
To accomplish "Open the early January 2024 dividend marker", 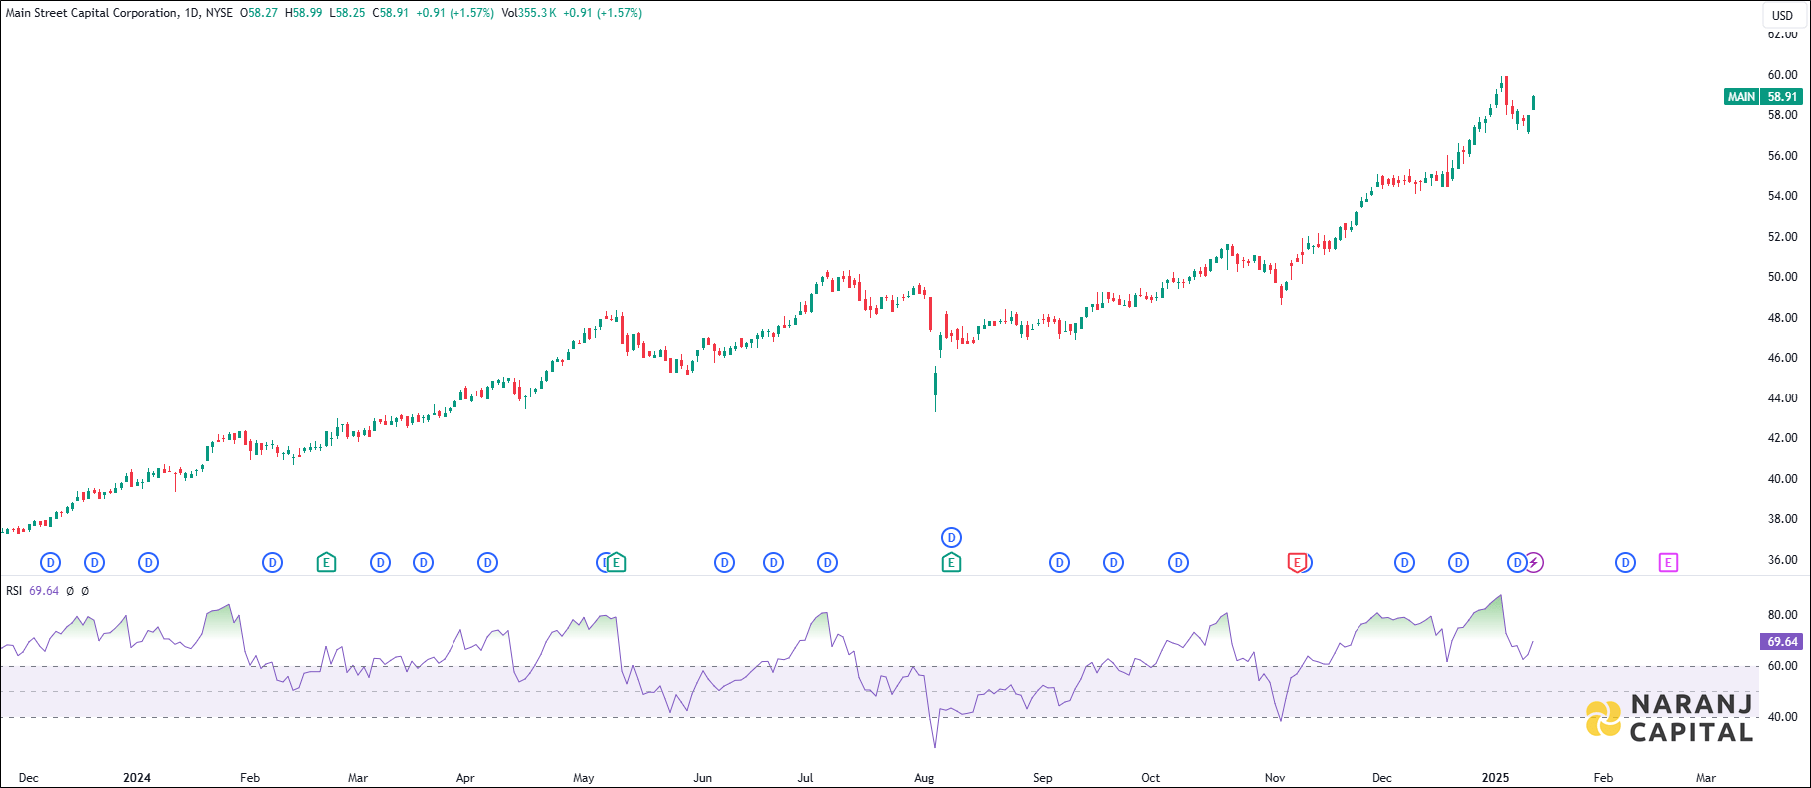I will 148,563.
